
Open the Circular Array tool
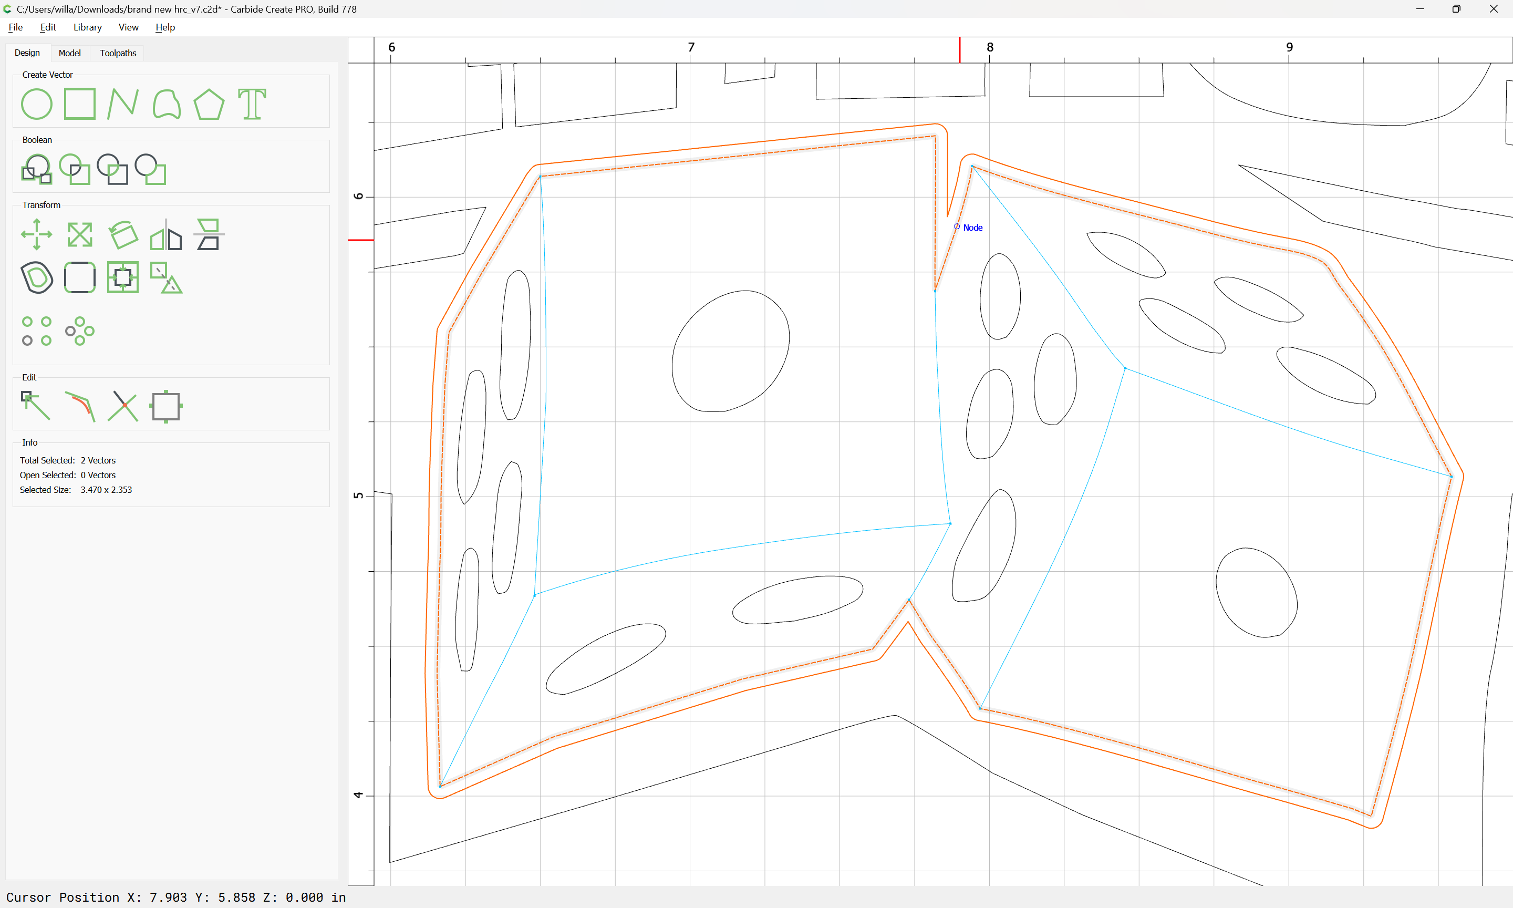79,331
